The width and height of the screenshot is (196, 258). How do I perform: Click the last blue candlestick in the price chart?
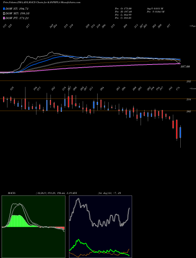pyautogui.click(x=180, y=132)
